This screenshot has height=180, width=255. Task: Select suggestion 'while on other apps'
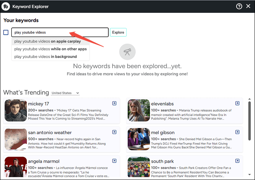click(51, 49)
